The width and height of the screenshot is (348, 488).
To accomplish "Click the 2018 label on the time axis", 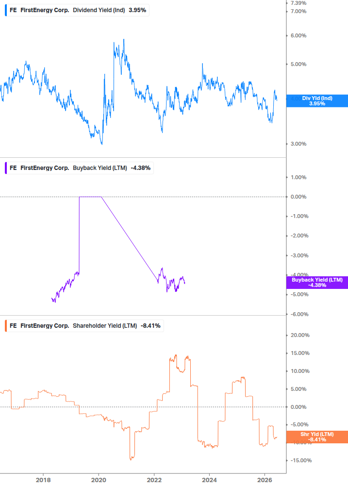I will point(43,480).
